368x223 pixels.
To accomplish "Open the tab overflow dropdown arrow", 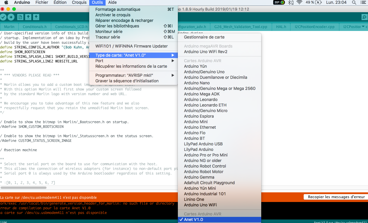I will pos(363,27).
